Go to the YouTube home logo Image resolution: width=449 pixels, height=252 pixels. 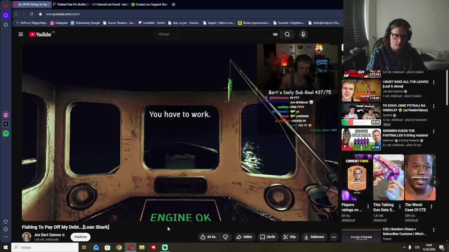[x=40, y=34]
